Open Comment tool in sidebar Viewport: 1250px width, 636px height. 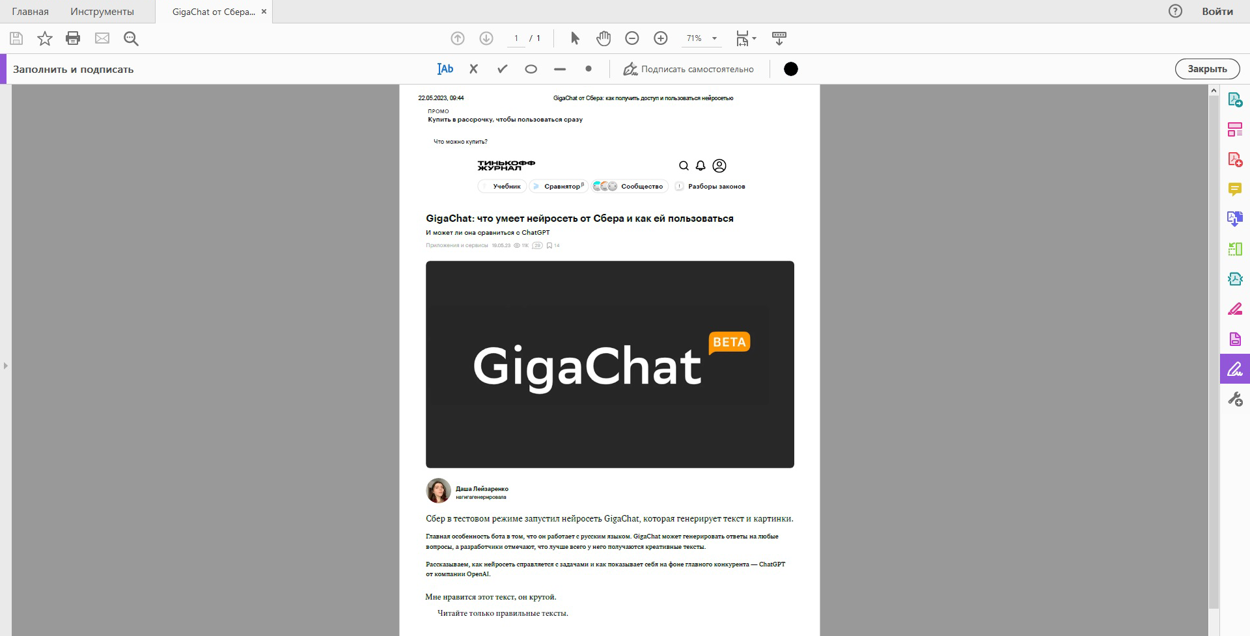[x=1235, y=189]
